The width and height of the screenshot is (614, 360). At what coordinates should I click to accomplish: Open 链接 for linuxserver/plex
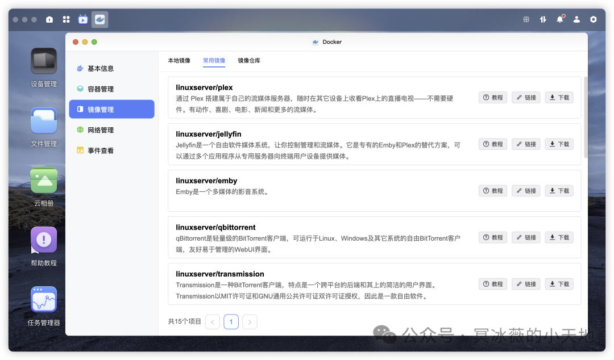pos(526,98)
